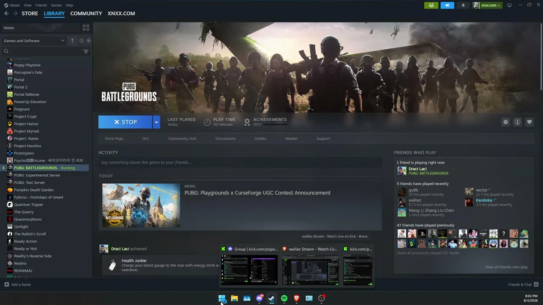
Task: View all friends who play
Action: coord(507,267)
